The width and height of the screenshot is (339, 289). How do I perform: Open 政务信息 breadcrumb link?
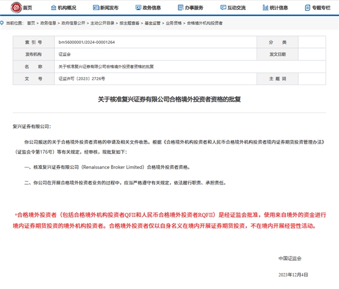coord(49,23)
